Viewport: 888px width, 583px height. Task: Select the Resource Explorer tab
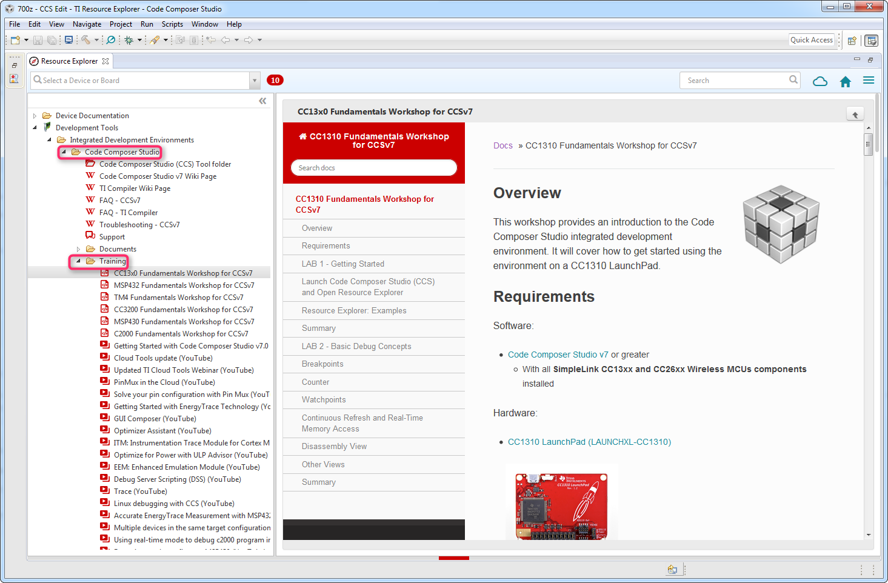pyautogui.click(x=69, y=61)
